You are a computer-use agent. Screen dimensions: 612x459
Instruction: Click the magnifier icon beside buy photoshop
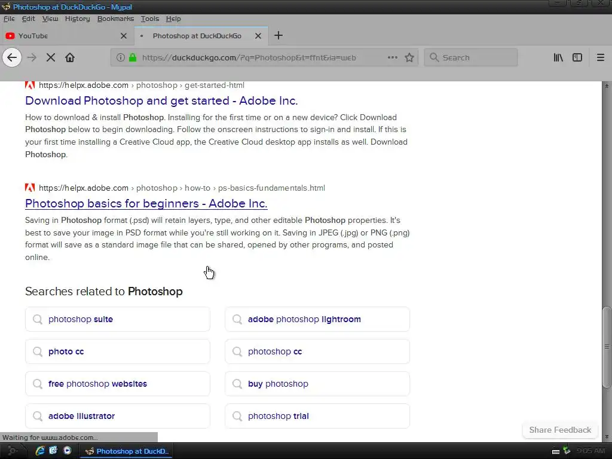tap(237, 384)
